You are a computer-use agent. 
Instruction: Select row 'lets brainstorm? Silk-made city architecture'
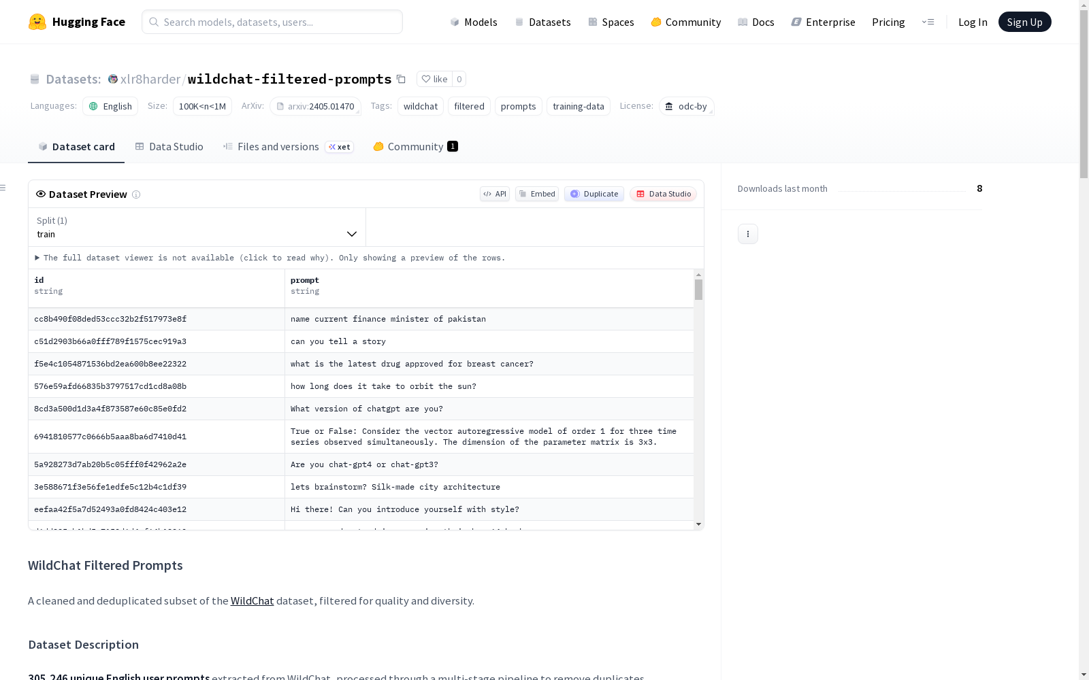(361, 487)
